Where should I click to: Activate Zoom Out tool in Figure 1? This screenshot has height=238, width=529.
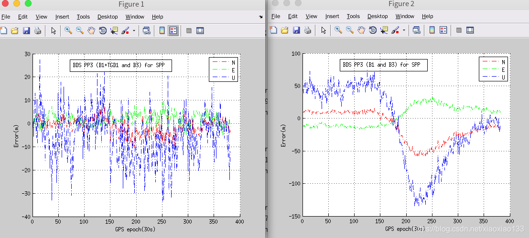point(80,30)
